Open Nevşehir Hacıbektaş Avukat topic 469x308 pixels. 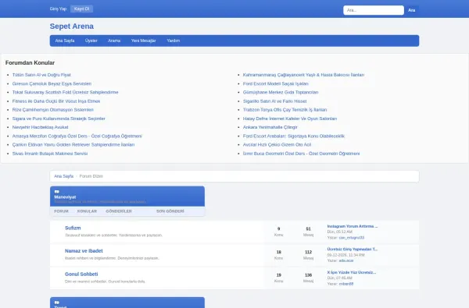pyautogui.click(x=41, y=127)
